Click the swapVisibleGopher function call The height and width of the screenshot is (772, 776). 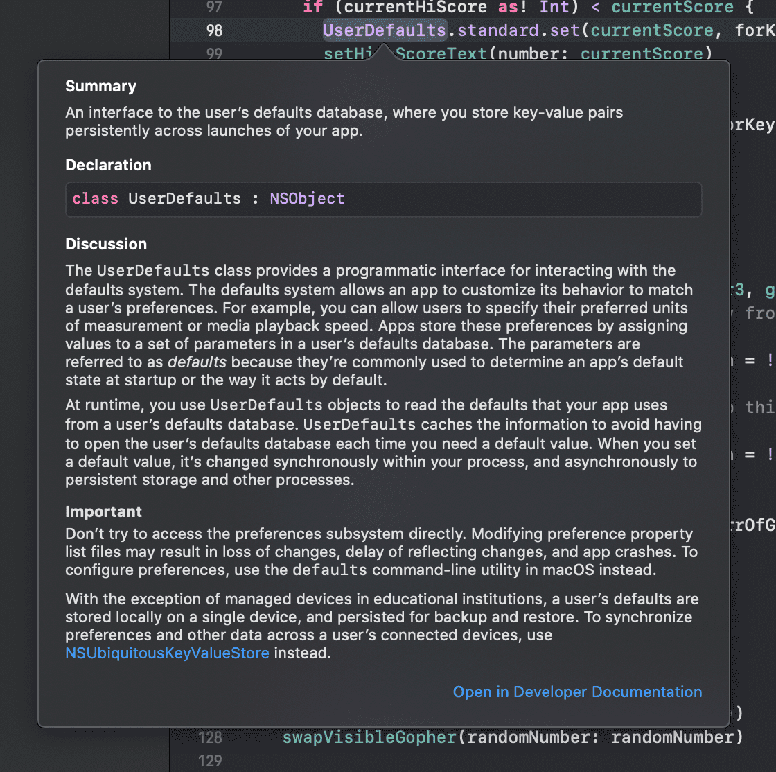[x=369, y=737]
